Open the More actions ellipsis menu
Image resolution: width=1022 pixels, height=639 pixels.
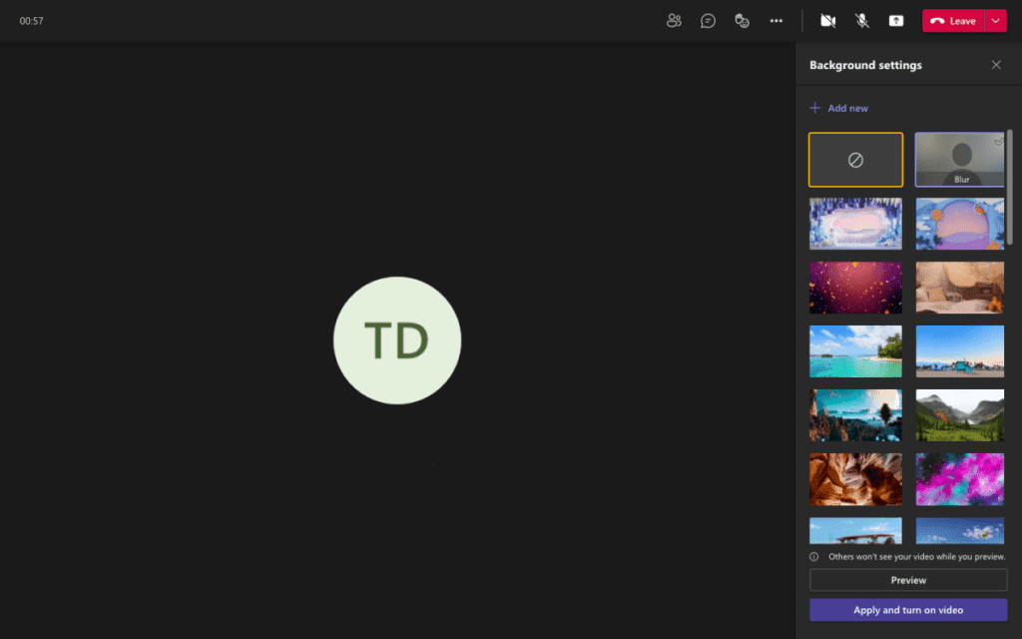776,21
